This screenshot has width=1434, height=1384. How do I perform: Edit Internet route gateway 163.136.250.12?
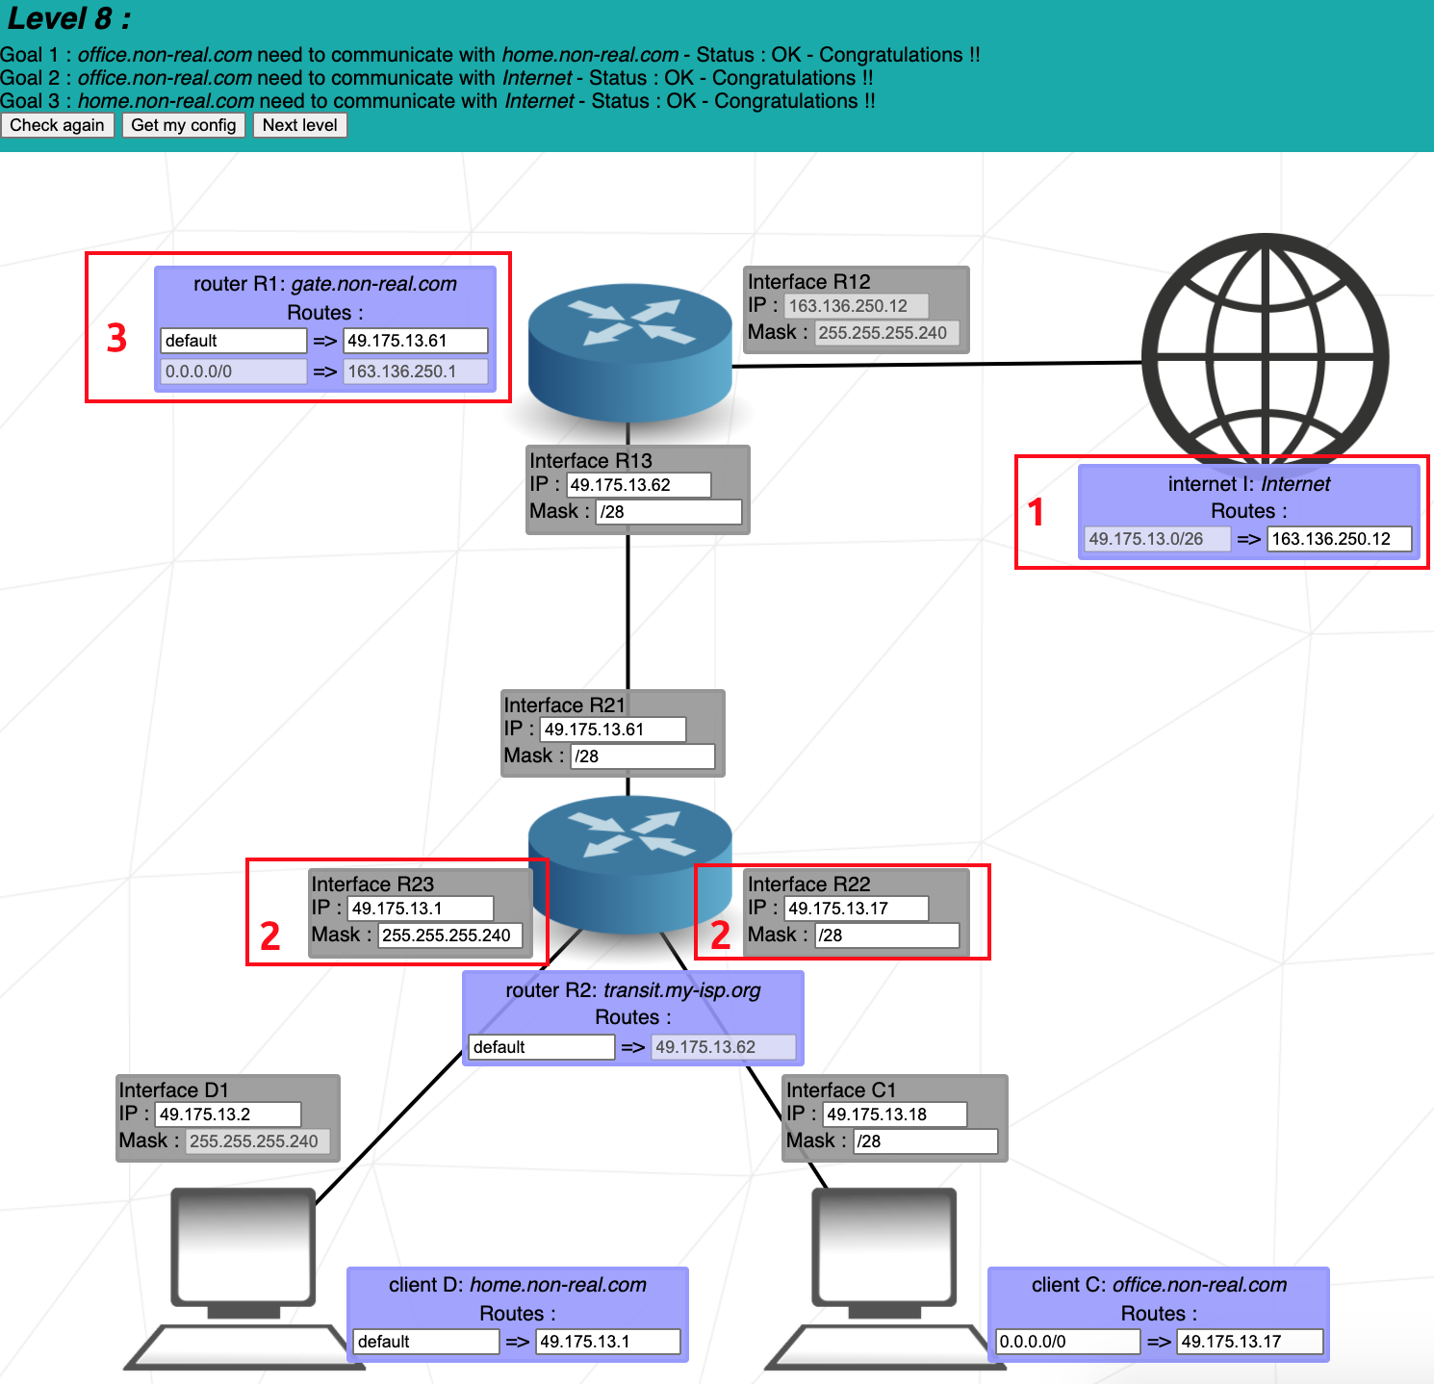1340,539
